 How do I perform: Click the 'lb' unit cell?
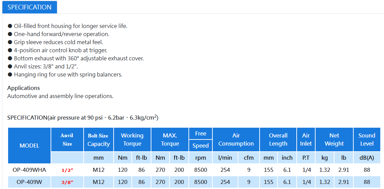[x=344, y=158]
